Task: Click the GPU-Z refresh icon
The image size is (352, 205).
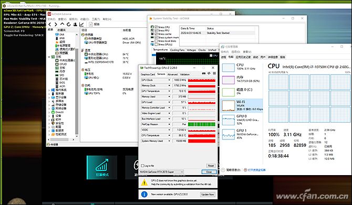Action: click(x=209, y=73)
